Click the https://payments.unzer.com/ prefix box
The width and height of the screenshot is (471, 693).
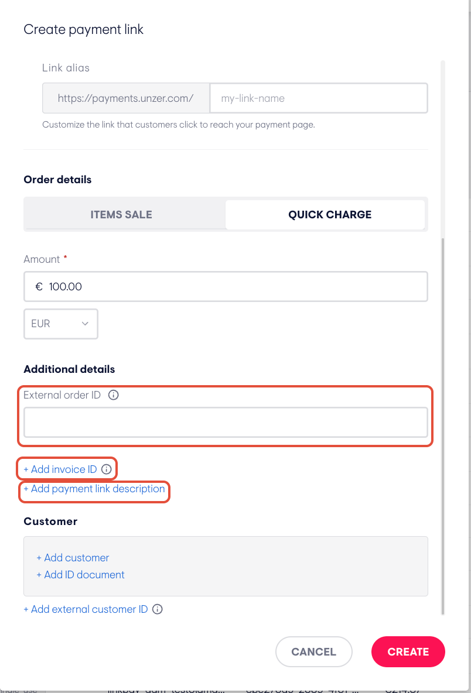[x=126, y=98]
